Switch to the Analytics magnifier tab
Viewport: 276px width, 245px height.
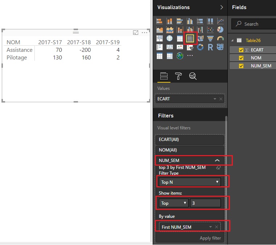pyautogui.click(x=193, y=76)
